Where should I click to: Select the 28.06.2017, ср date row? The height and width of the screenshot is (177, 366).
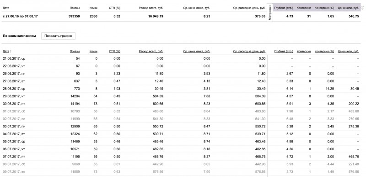(181, 88)
